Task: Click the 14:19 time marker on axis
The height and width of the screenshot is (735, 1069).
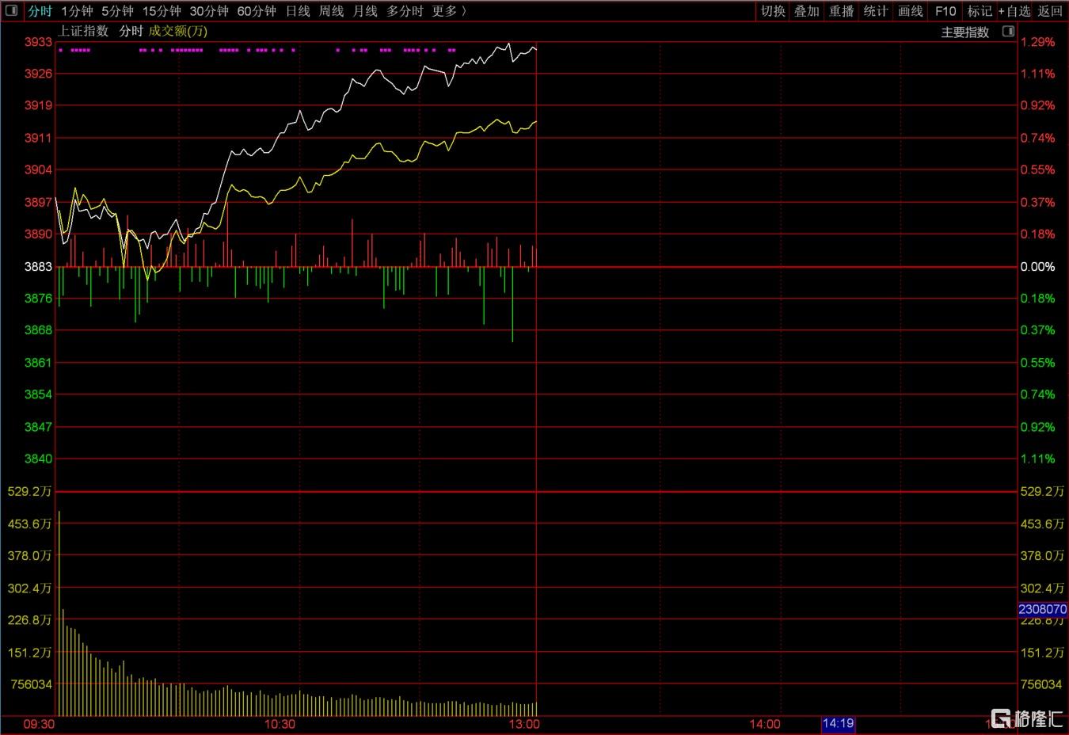Action: click(x=838, y=723)
